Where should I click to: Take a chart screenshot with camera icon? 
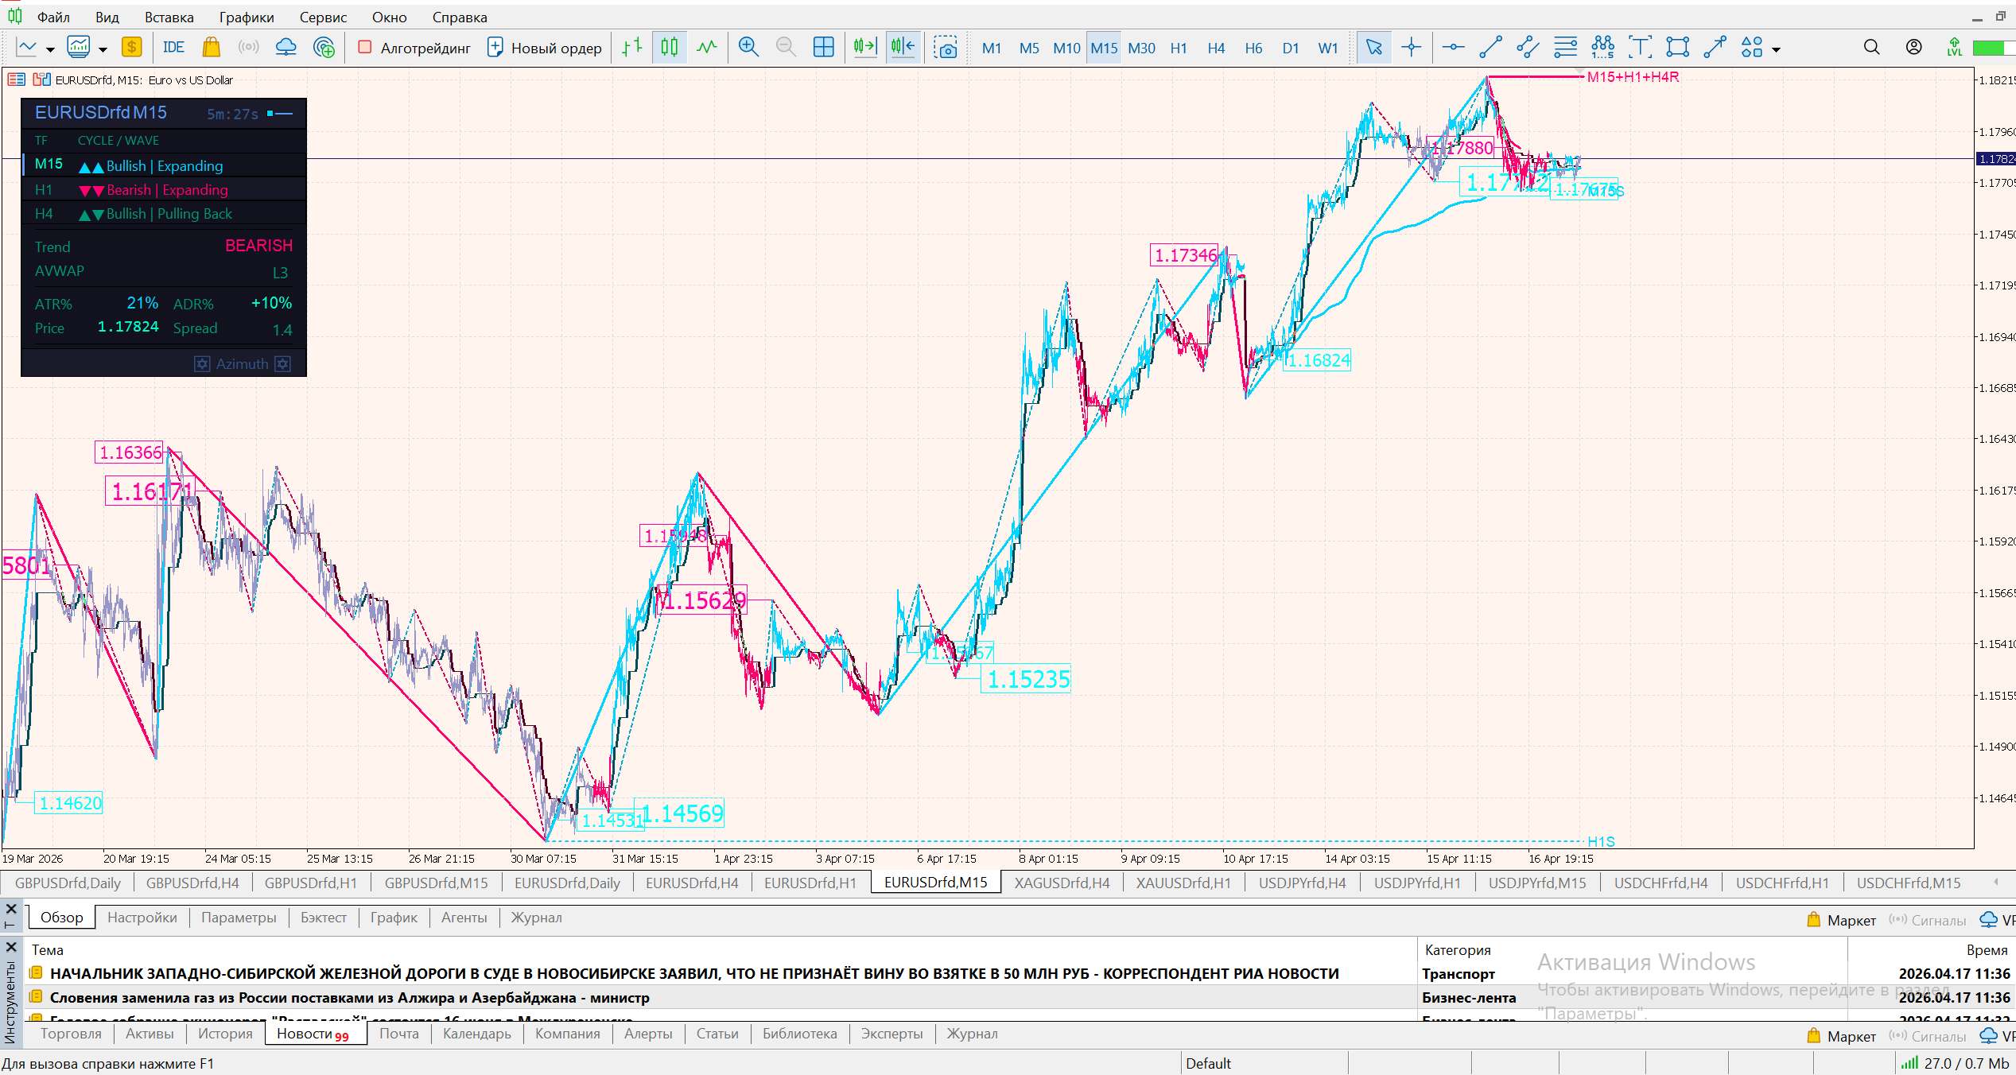pos(946,48)
